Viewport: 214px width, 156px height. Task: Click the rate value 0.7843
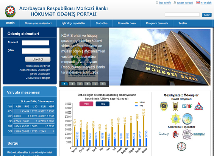17,121
